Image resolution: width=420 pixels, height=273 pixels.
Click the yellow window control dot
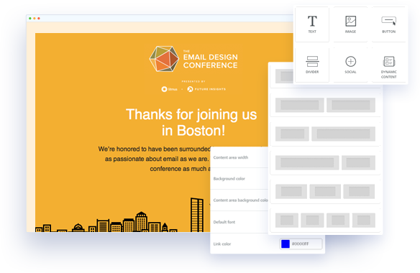(35, 18)
